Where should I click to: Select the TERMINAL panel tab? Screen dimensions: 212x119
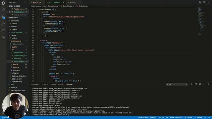point(69,84)
